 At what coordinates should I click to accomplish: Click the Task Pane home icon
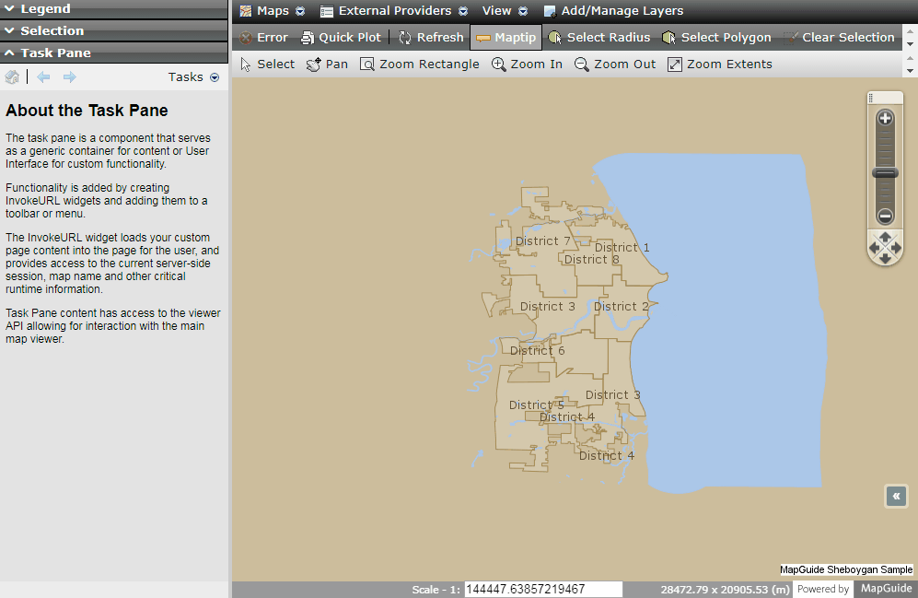[12, 76]
